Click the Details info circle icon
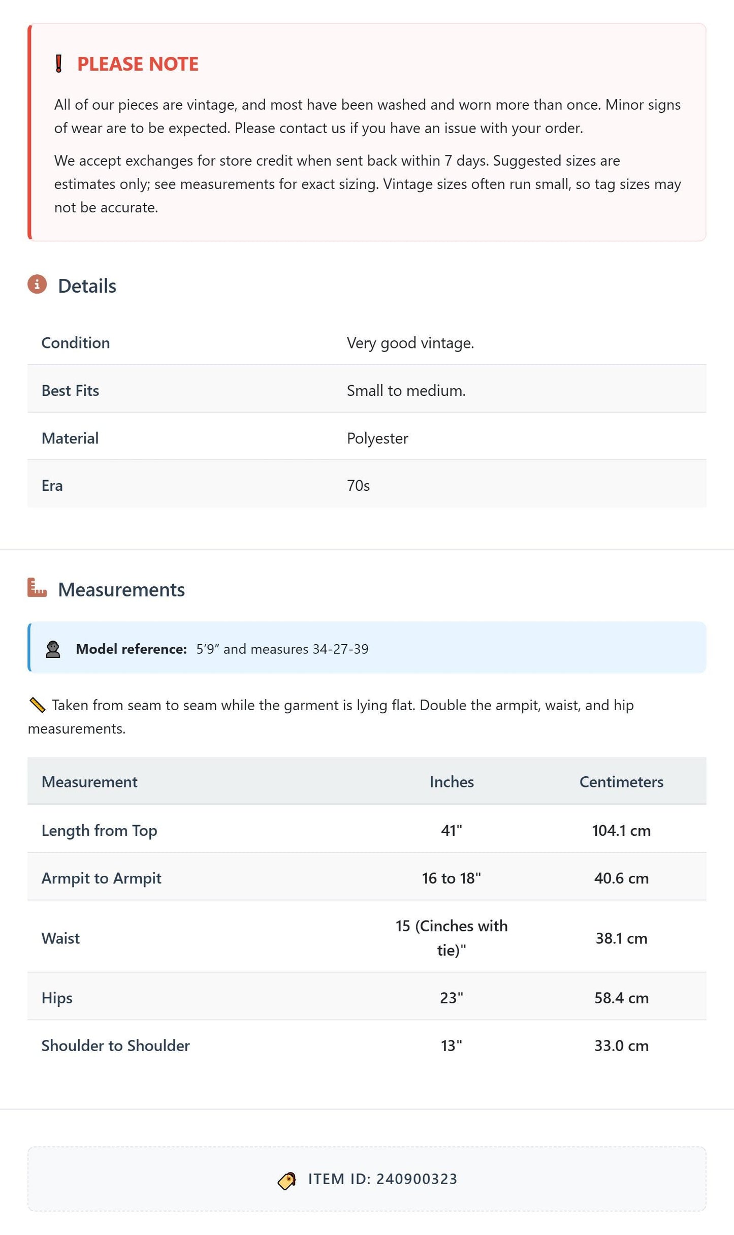This screenshot has height=1235, width=734. 37,284
